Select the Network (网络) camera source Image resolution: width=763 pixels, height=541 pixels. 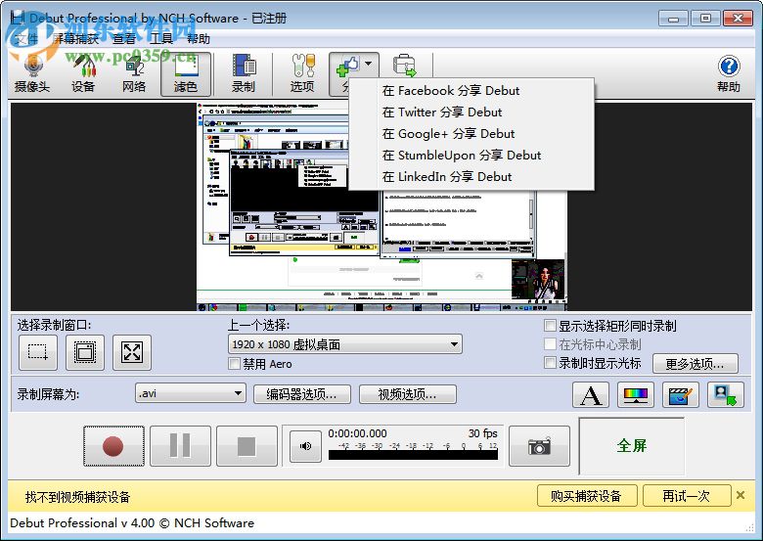(134, 74)
